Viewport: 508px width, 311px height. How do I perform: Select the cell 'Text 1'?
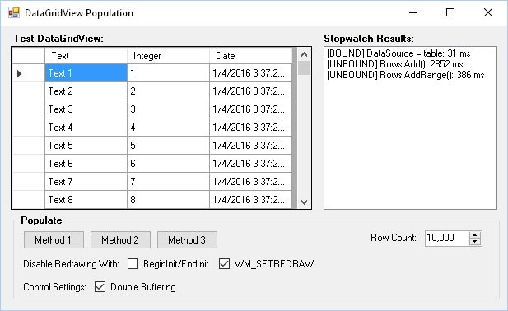(x=86, y=73)
